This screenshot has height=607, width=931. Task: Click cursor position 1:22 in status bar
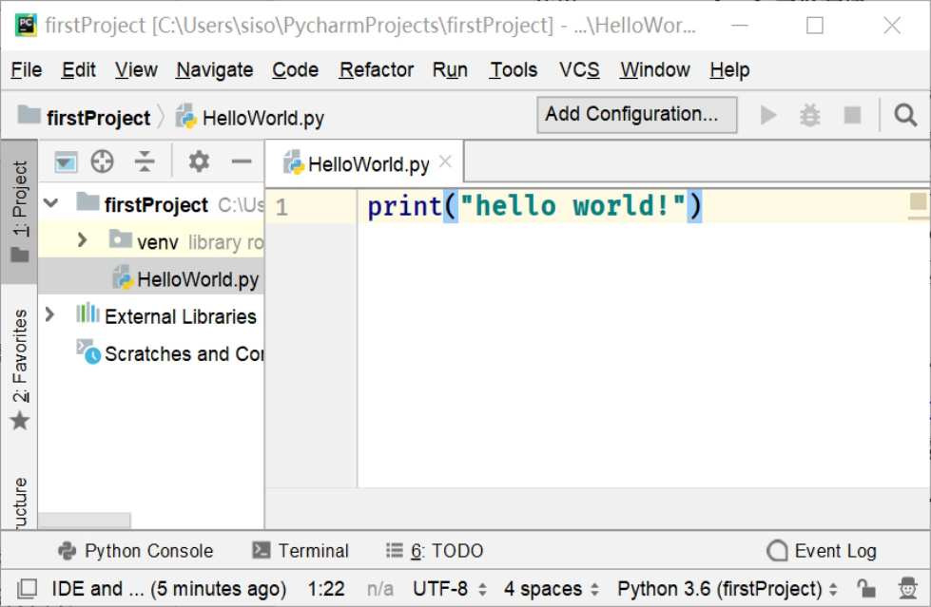pos(326,589)
